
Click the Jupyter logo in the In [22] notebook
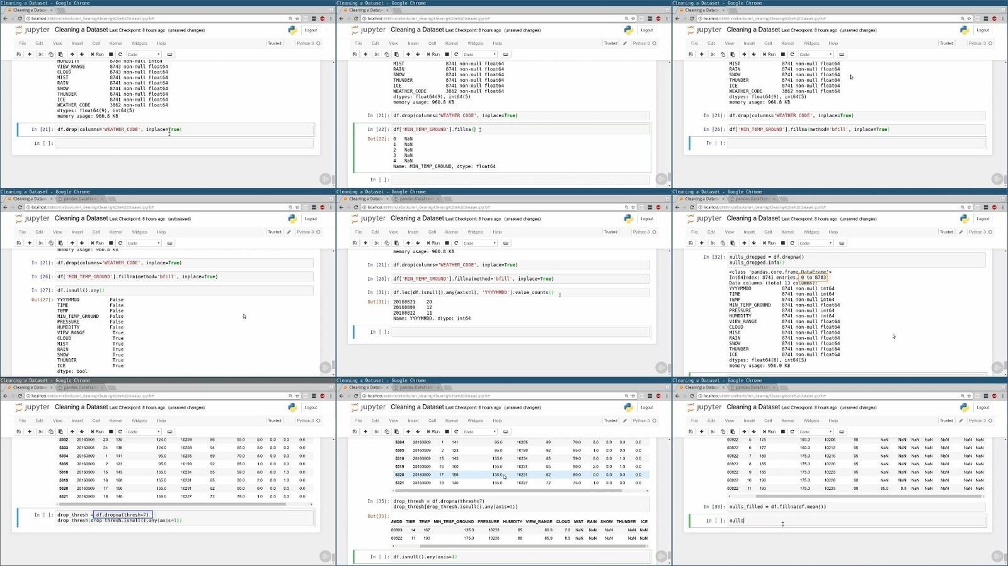(x=368, y=30)
